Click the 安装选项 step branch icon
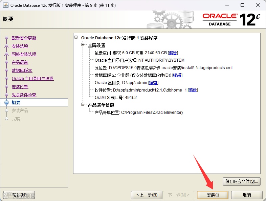 click(x=7, y=46)
